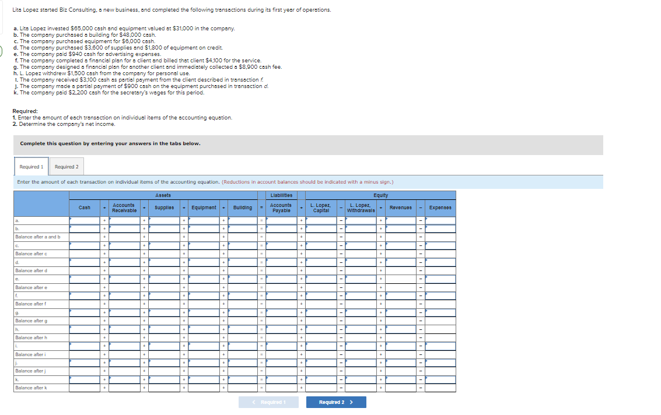Click the 'Balance after i' row label
661x415 pixels.
point(30,355)
